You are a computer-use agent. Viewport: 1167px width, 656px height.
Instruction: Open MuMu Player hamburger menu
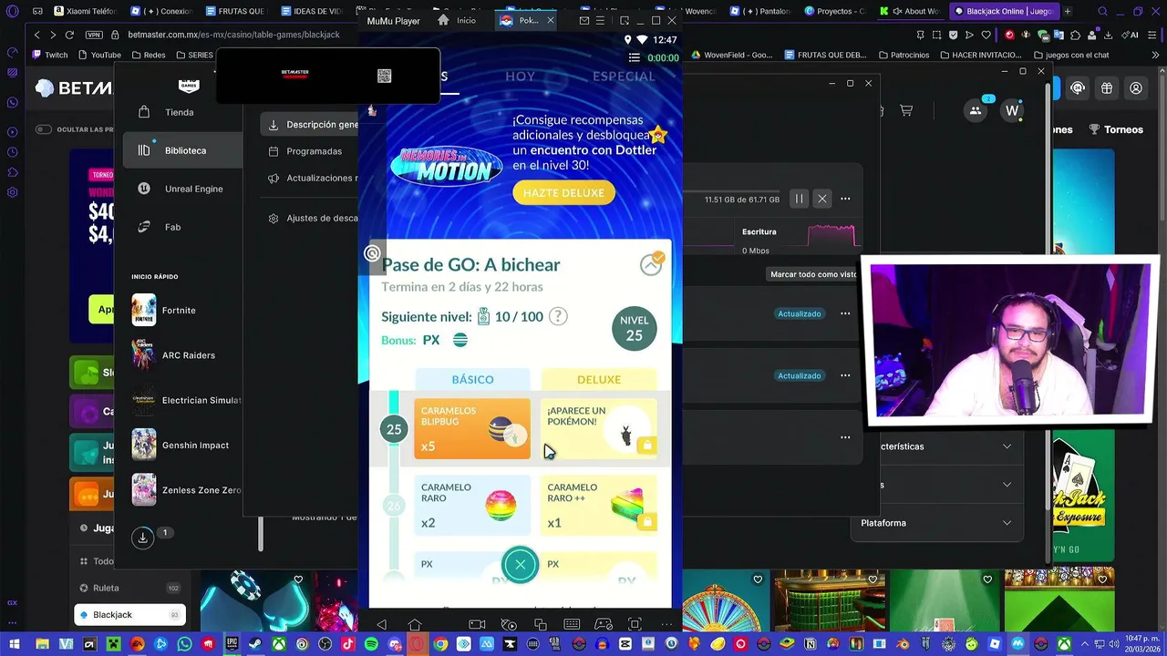coord(600,20)
